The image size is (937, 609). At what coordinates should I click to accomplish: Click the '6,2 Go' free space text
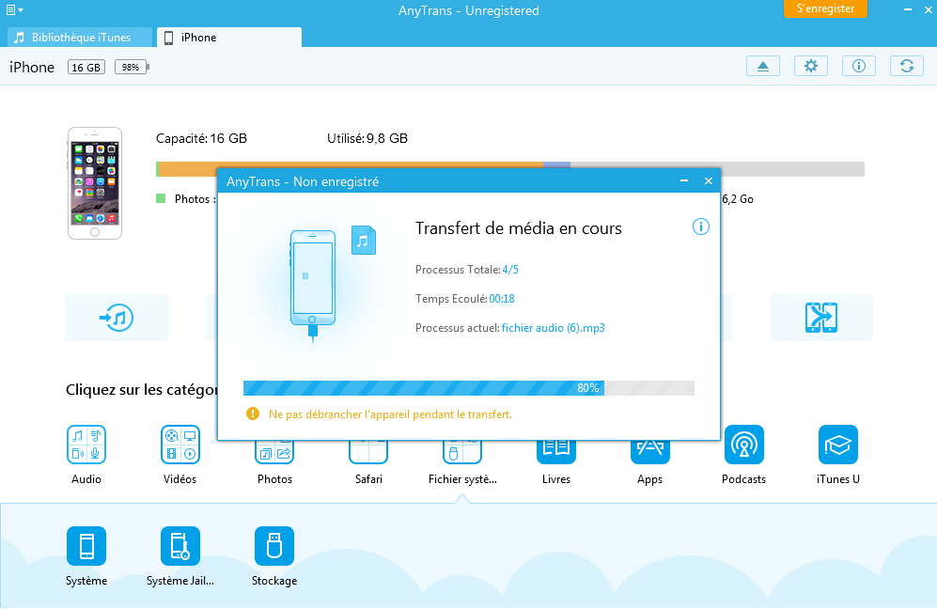738,199
